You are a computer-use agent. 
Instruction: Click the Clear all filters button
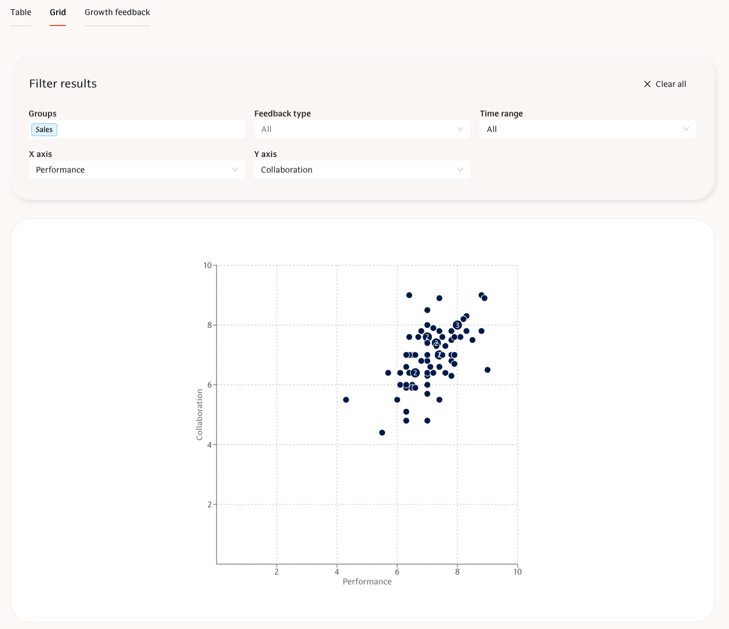click(x=665, y=84)
